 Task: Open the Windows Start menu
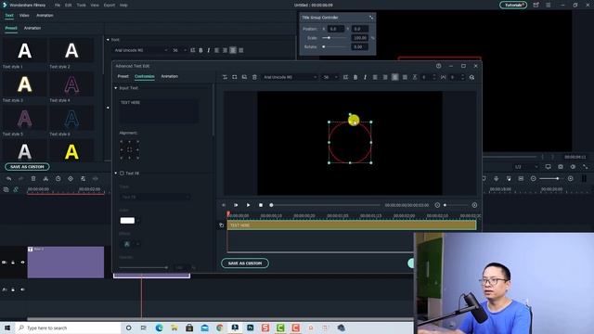click(x=7, y=328)
